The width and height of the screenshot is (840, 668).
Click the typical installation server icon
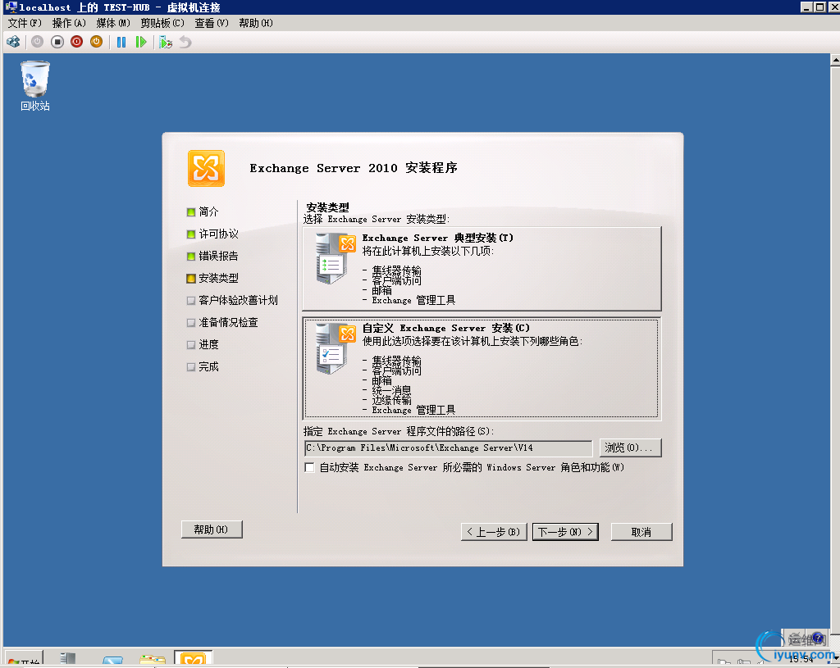[x=336, y=258]
